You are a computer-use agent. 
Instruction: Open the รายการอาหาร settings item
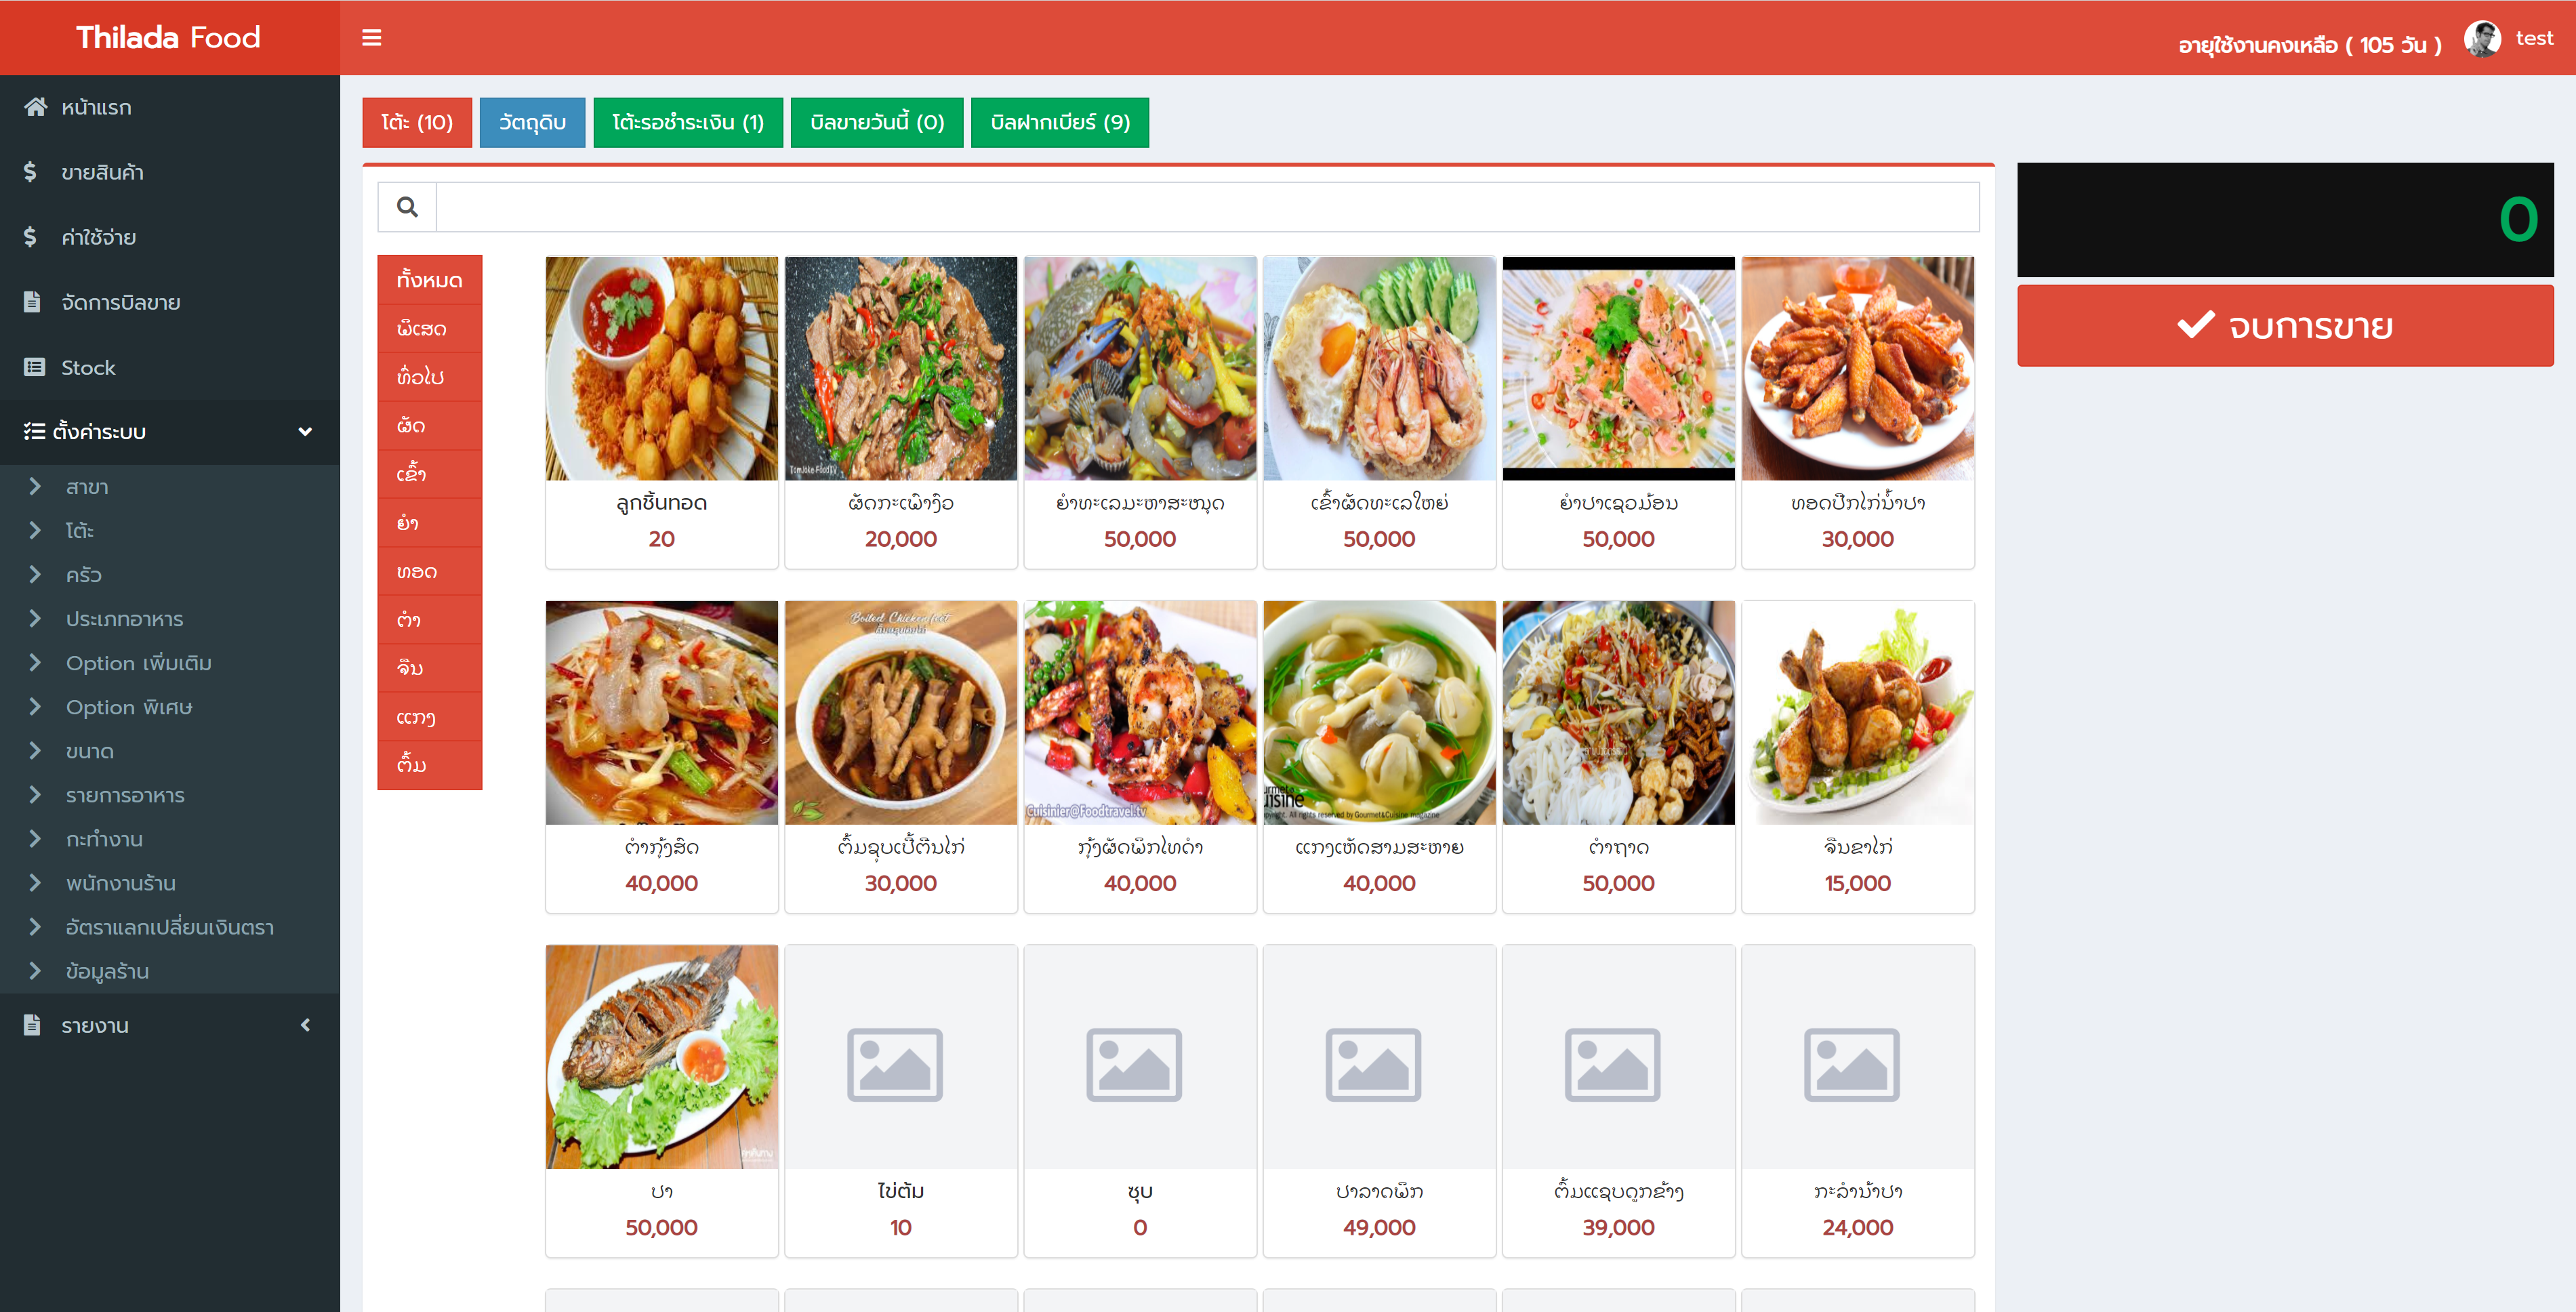(170, 795)
